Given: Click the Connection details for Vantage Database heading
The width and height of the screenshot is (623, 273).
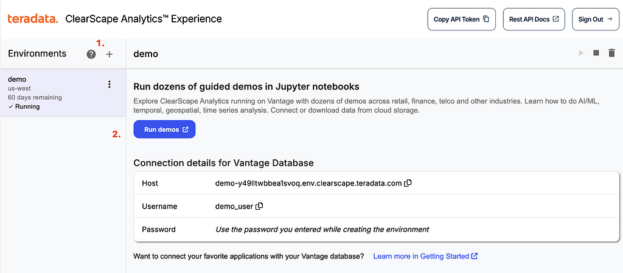Looking at the screenshot, I should [x=224, y=163].
